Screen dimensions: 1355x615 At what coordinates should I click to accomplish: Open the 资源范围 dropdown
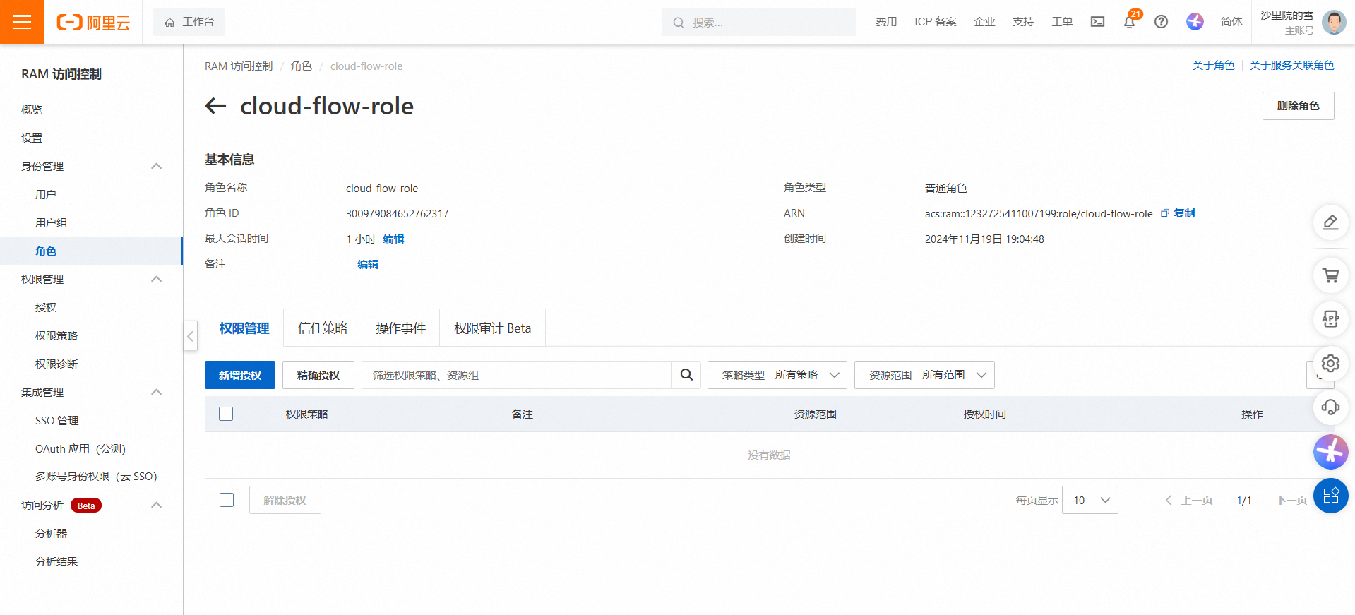[924, 375]
